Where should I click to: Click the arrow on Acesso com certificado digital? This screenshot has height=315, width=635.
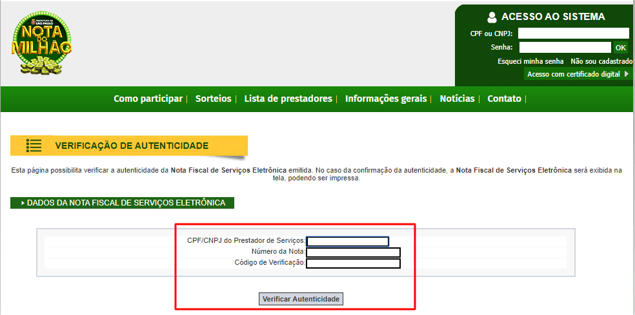(x=627, y=74)
